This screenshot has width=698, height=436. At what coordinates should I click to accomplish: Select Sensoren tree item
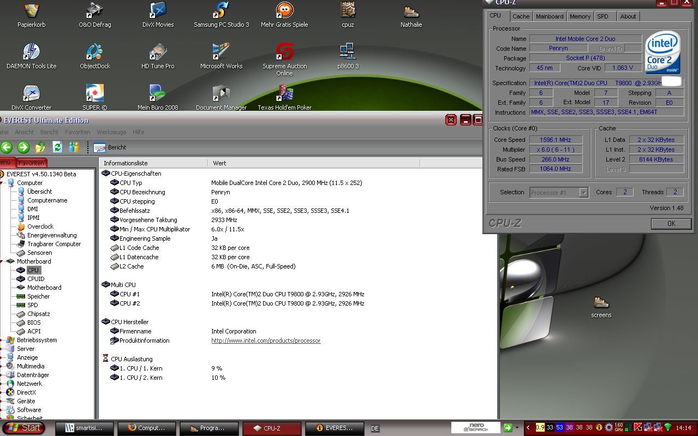tap(39, 253)
